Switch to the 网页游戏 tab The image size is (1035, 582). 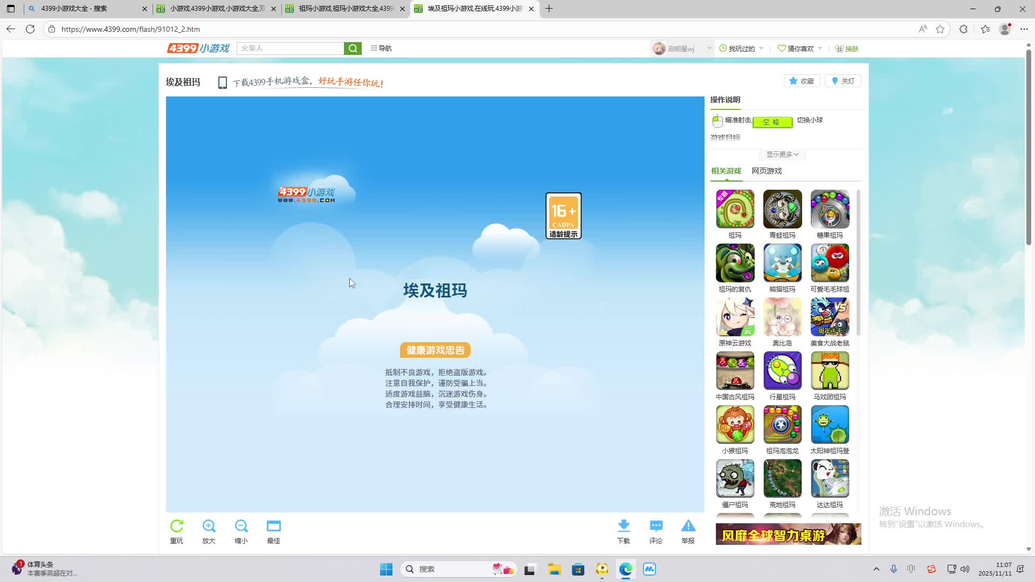[x=767, y=171]
